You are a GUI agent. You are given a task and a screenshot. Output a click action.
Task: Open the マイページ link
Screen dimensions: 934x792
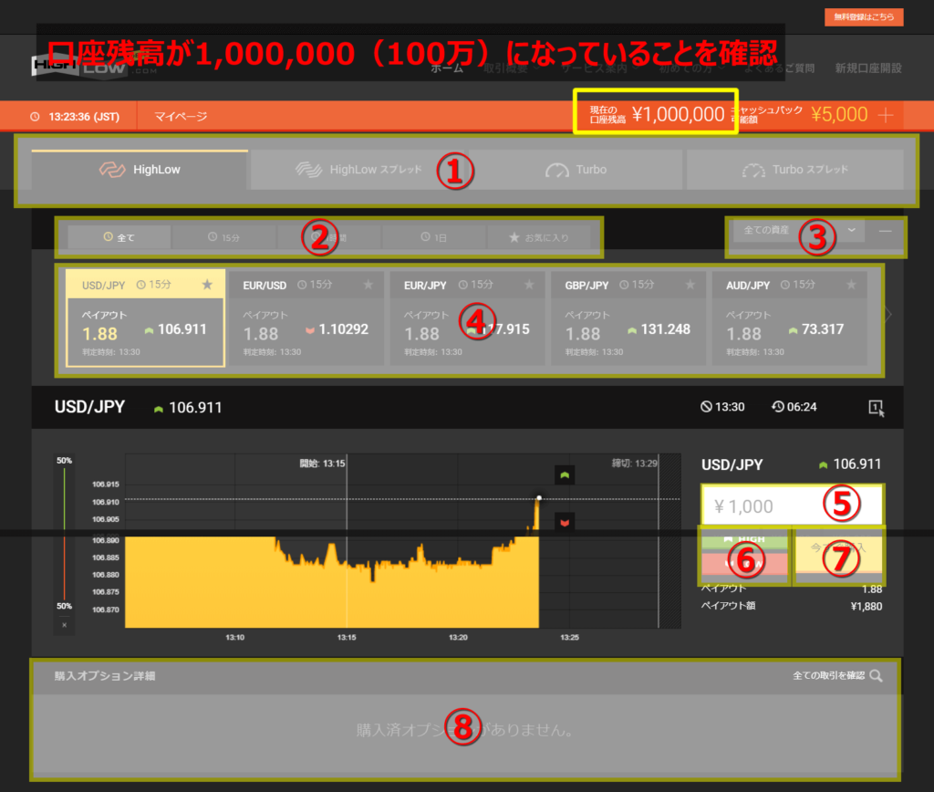coord(181,117)
